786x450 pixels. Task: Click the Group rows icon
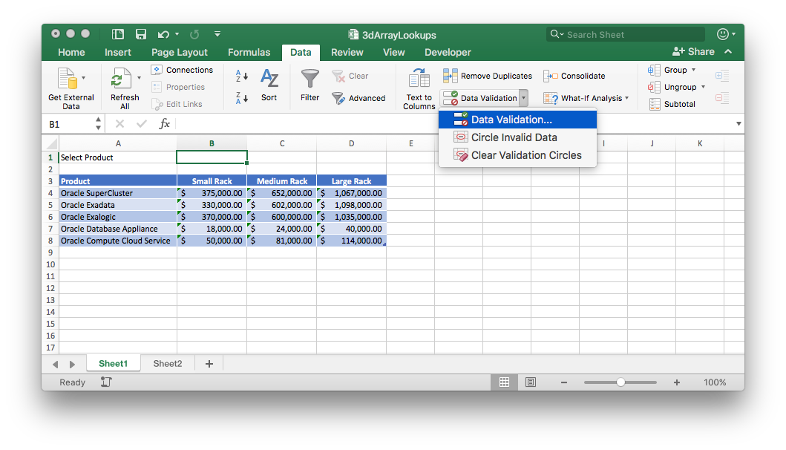654,70
